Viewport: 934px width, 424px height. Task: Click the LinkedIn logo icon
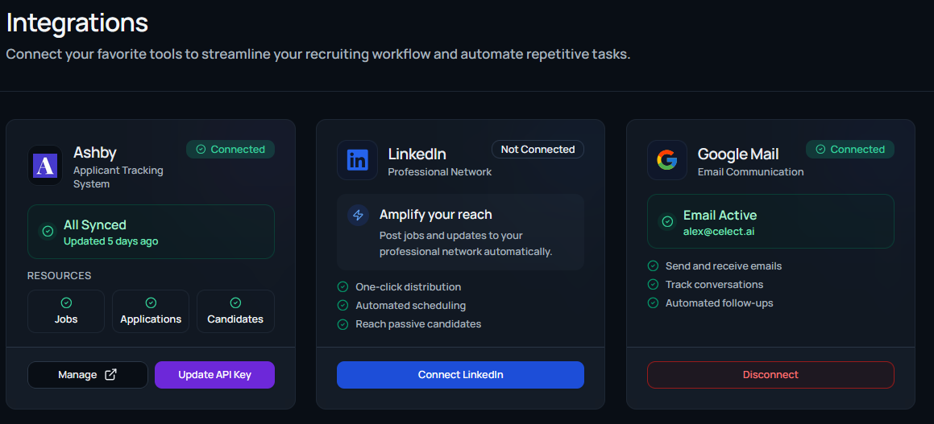tap(357, 160)
